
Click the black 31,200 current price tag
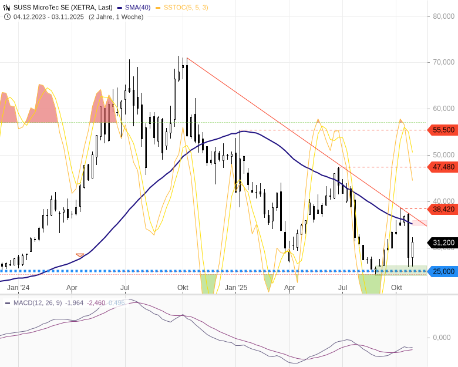tap(443, 243)
